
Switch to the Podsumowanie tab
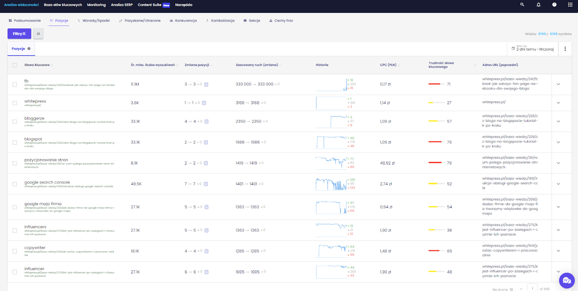(x=25, y=21)
